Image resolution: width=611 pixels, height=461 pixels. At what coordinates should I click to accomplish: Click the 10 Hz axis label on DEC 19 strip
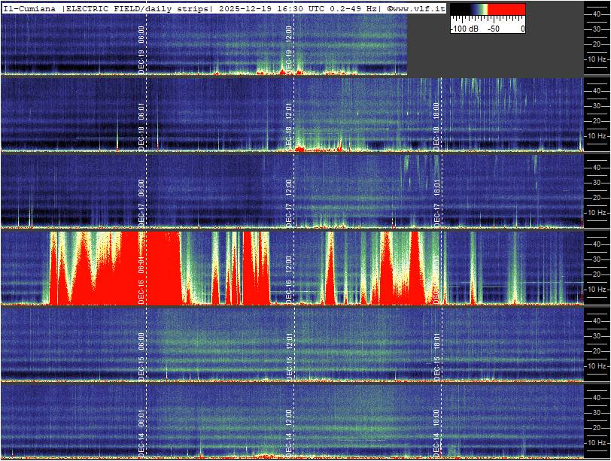click(597, 59)
